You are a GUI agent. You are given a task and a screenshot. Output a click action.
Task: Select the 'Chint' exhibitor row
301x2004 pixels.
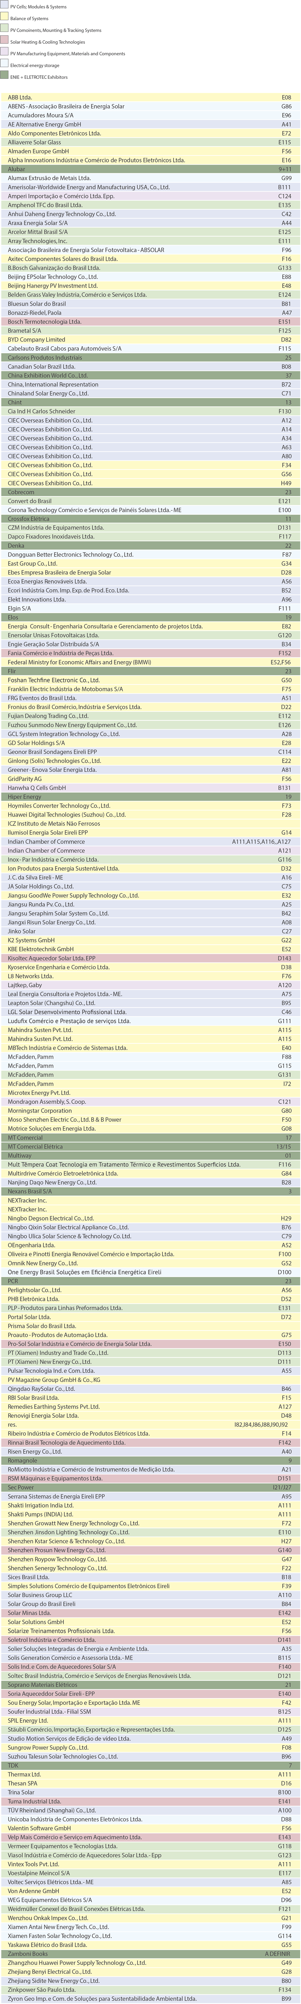pos(150,401)
